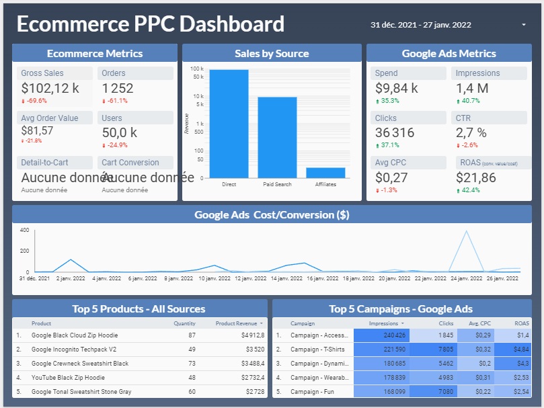This screenshot has width=544, height=408.
Task: Click the -69.6% change under Gross Sales
Action: coord(34,101)
